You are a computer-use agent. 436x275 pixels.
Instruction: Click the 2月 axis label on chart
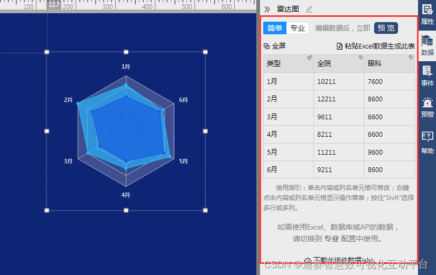pyautogui.click(x=68, y=100)
